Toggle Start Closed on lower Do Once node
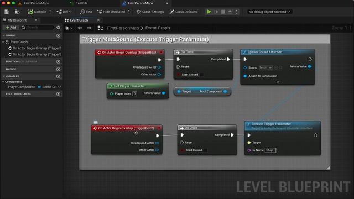Image resolution: width=354 pixels, height=199 pixels. tap(205, 150)
